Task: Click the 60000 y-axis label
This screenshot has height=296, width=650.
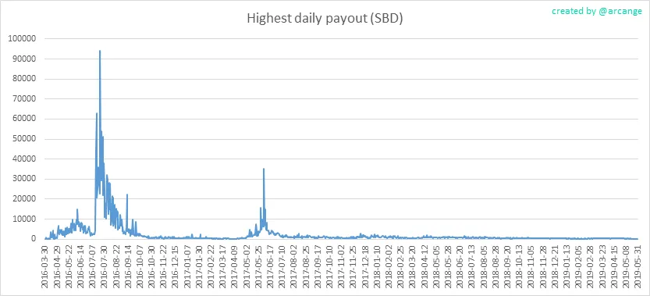Action: 24,119
